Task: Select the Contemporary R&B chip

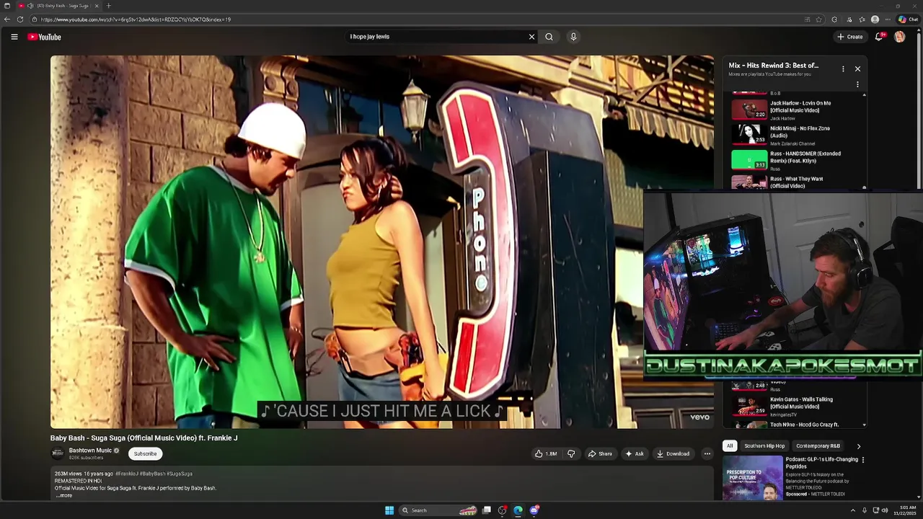Action: 818,446
